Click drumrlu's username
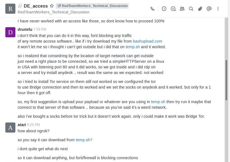 pos(25,29)
